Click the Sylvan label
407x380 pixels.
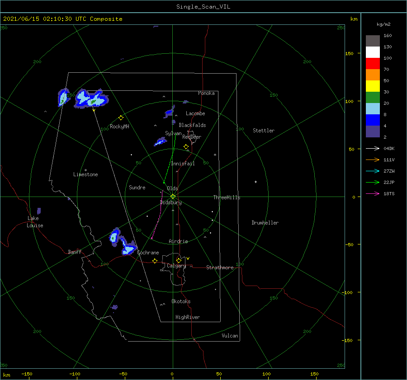(x=173, y=133)
